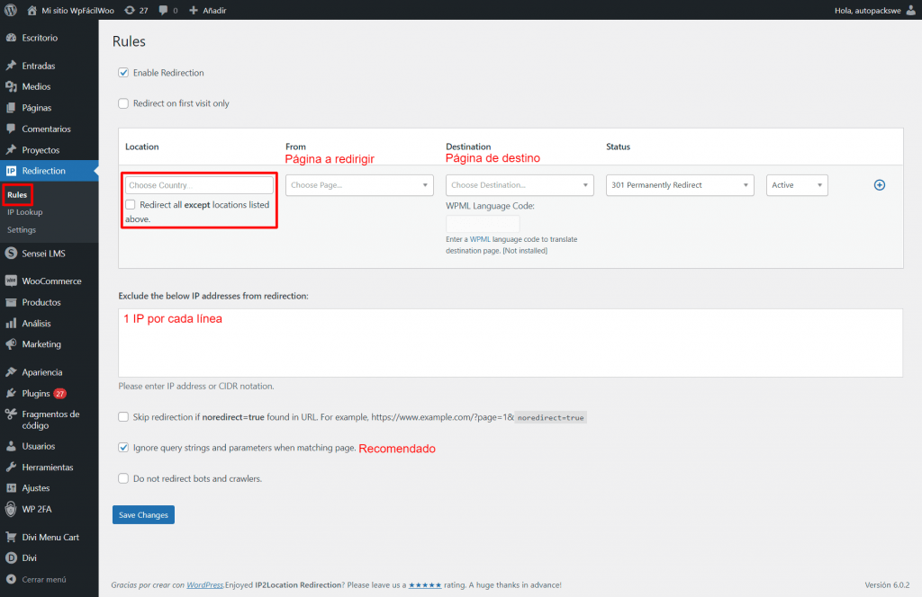Click the user avatar icon

(x=911, y=10)
